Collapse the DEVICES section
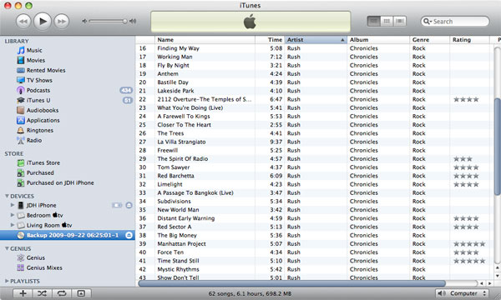The width and height of the screenshot is (501, 300). [7, 196]
